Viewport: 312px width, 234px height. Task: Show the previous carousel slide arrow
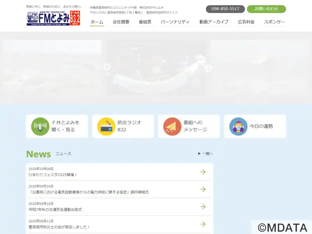(107, 67)
